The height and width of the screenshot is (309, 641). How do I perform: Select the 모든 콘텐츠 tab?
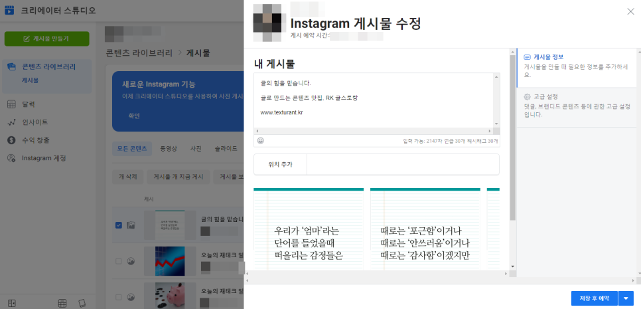[x=132, y=149]
